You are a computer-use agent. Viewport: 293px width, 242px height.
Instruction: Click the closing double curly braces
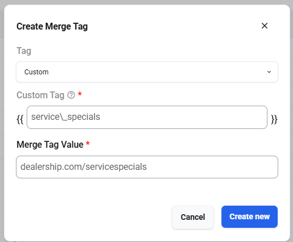tap(274, 119)
